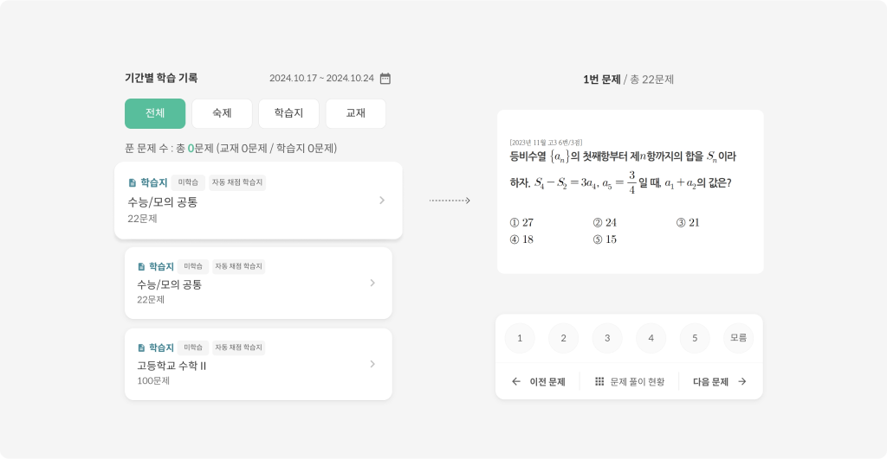Switch to the 숙제 tab
The width and height of the screenshot is (887, 459).
point(222,113)
